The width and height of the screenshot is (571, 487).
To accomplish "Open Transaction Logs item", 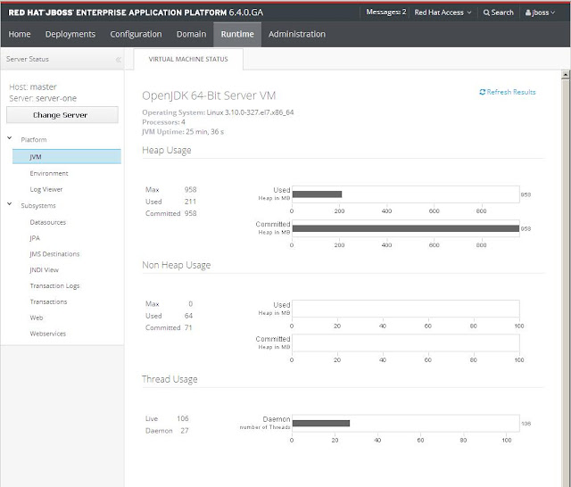I will point(54,286).
